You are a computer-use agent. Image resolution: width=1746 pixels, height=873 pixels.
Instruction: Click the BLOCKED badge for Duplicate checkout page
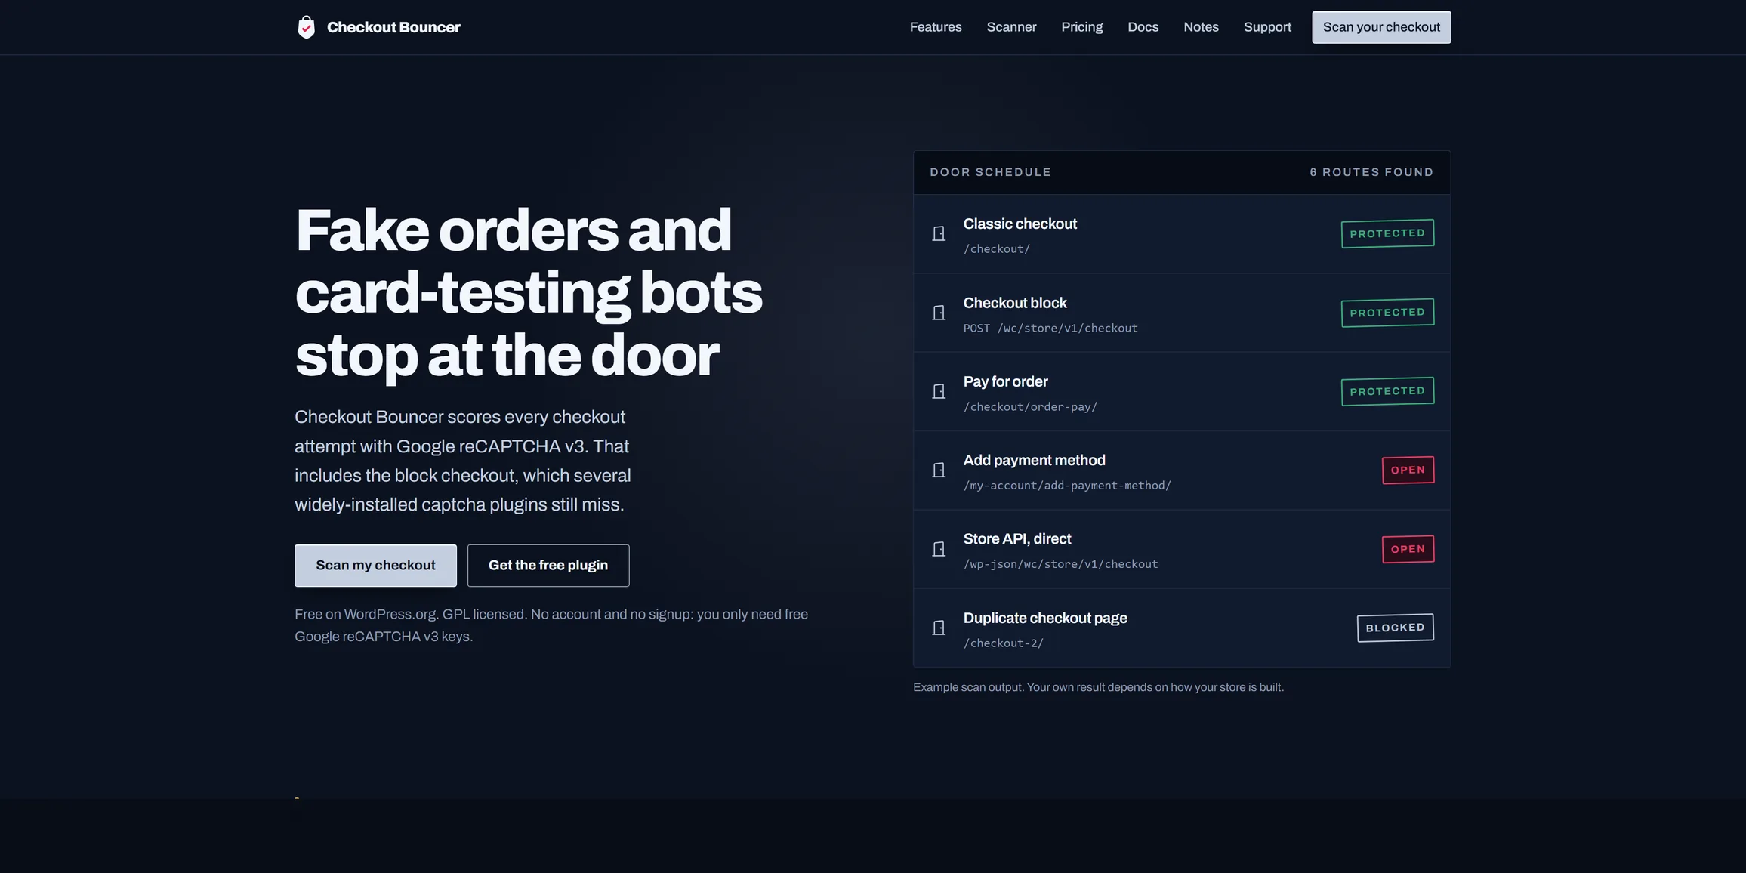click(x=1395, y=628)
